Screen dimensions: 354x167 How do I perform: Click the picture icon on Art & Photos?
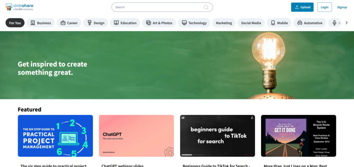click(x=148, y=23)
